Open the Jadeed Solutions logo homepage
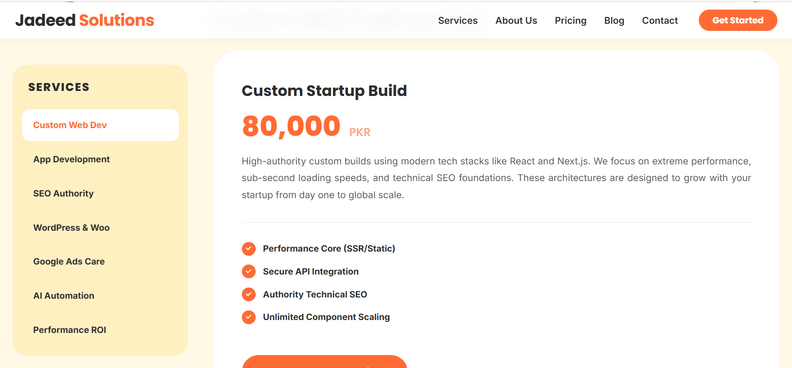The image size is (792, 368). (x=85, y=20)
